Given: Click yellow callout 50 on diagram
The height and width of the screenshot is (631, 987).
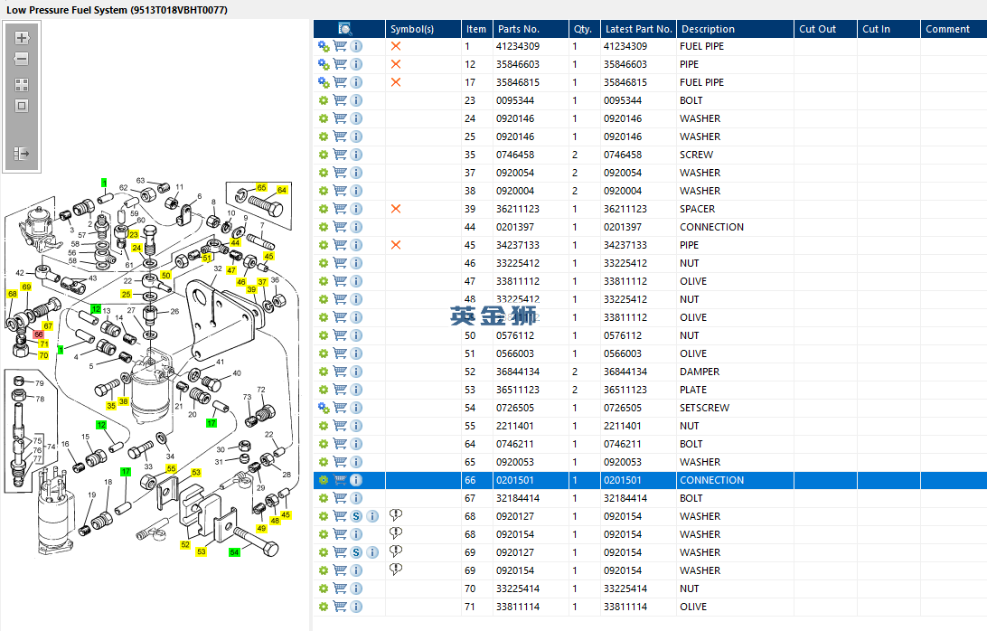Looking at the screenshot, I should pyautogui.click(x=166, y=275).
